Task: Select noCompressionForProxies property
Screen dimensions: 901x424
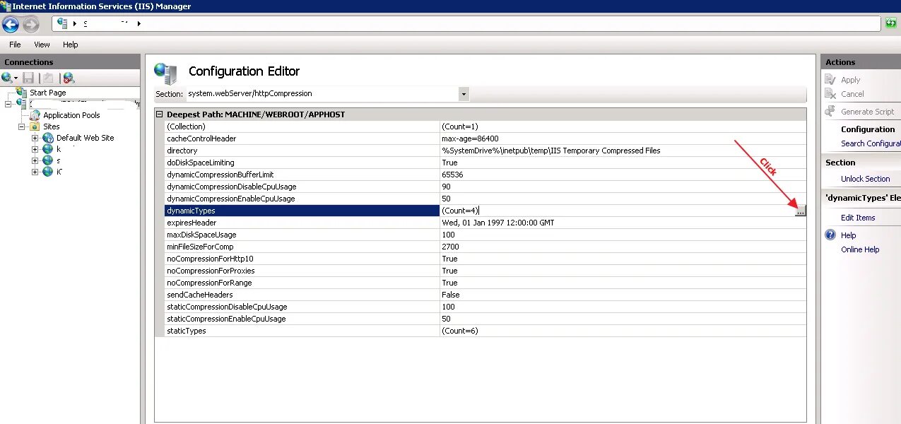Action: [211, 271]
